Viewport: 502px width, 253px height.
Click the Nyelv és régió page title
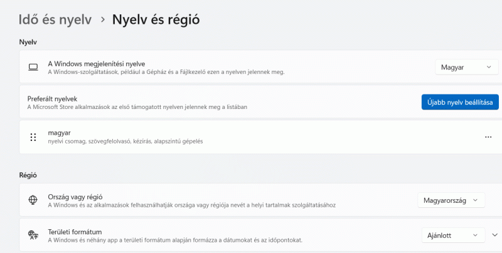pos(156,19)
